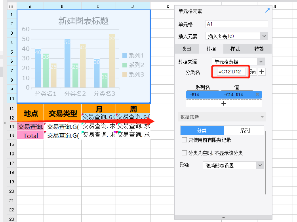The image size is (297, 222).
Task: Check 分类为空时,不显示该分类 option
Action: point(184,153)
